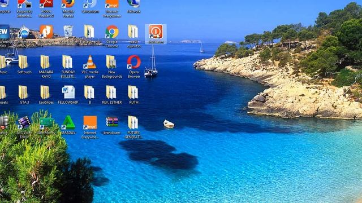Select the REV. ESTHER folder

pos(112,95)
